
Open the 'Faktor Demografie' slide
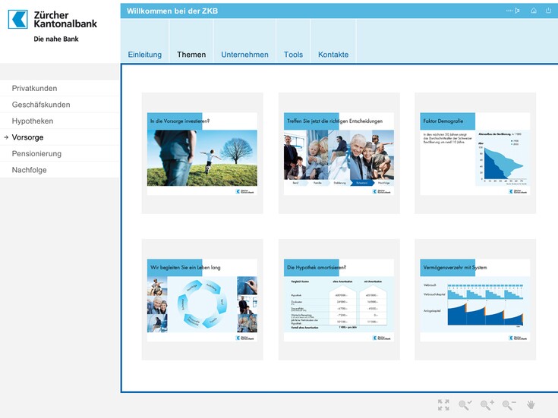coord(475,153)
